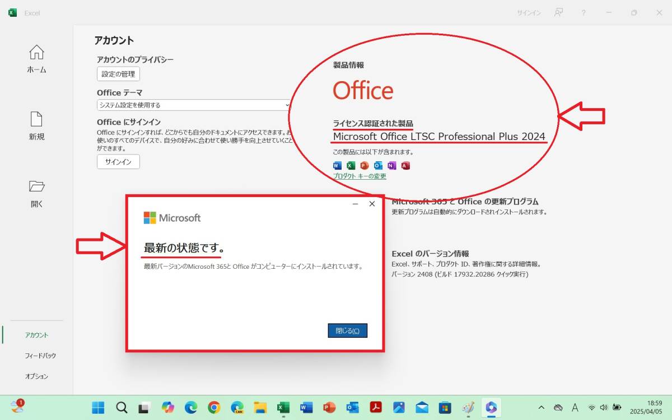
Task: Open Edge Canary from the taskbar
Action: pyautogui.click(x=237, y=407)
